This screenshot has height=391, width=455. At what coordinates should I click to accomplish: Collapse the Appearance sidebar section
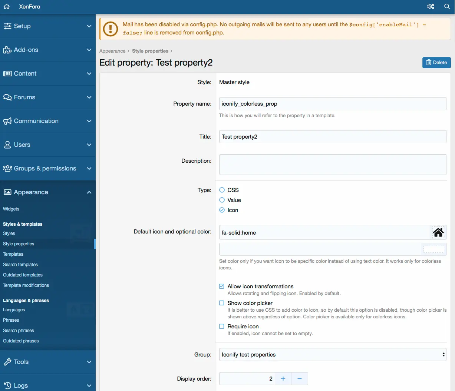click(89, 192)
